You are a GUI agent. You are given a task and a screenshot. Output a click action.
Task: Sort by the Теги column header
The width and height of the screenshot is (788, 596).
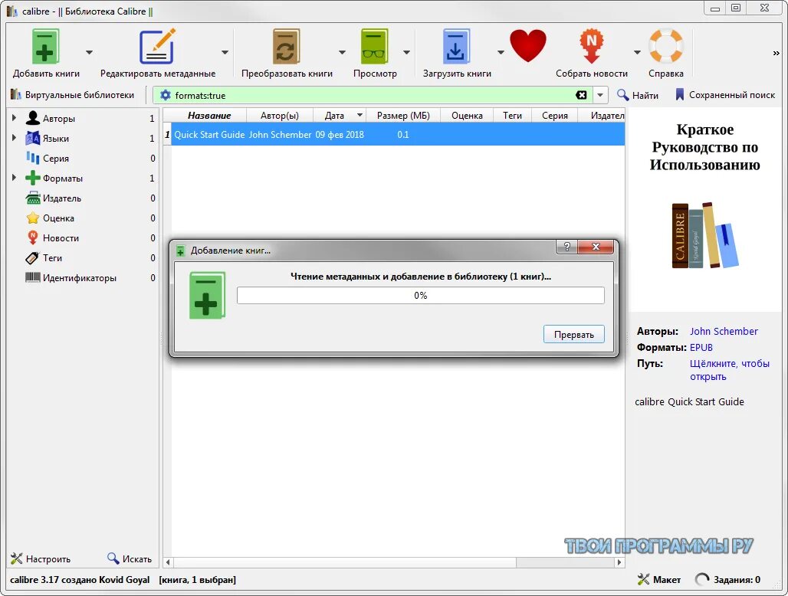(x=512, y=116)
